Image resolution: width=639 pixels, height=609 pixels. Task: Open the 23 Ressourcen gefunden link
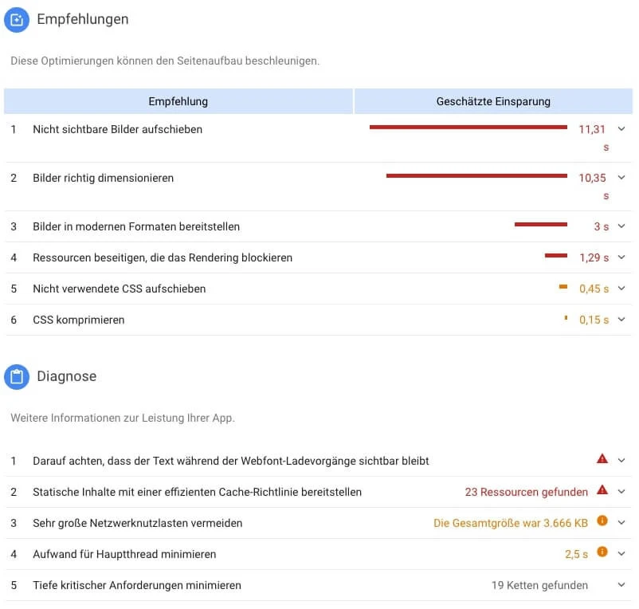(x=525, y=492)
